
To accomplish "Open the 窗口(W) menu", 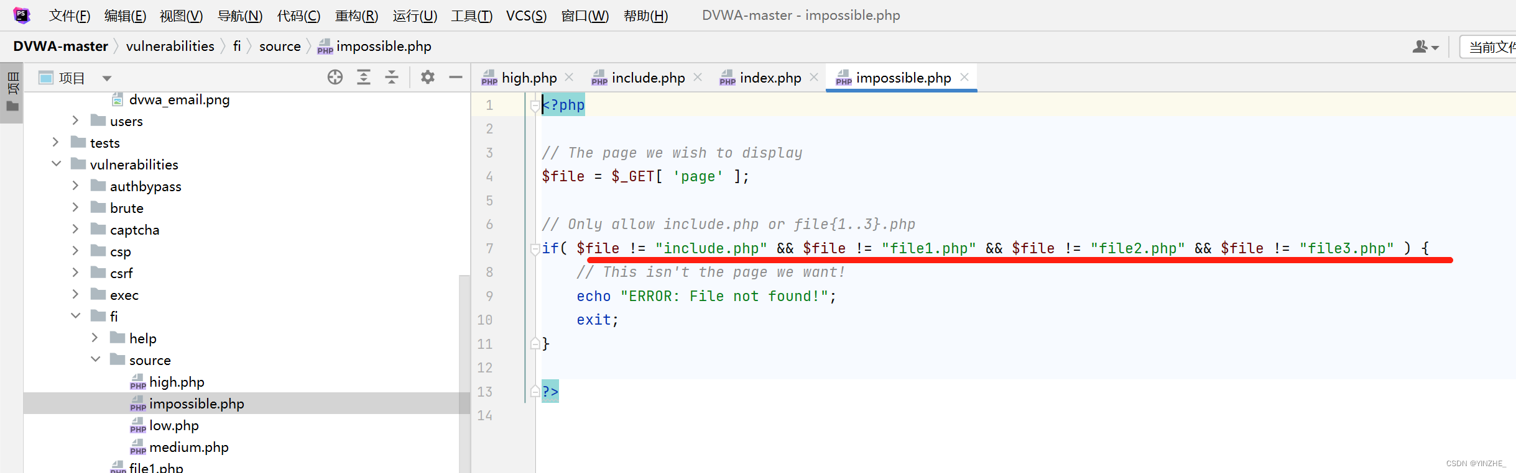I will (x=585, y=16).
